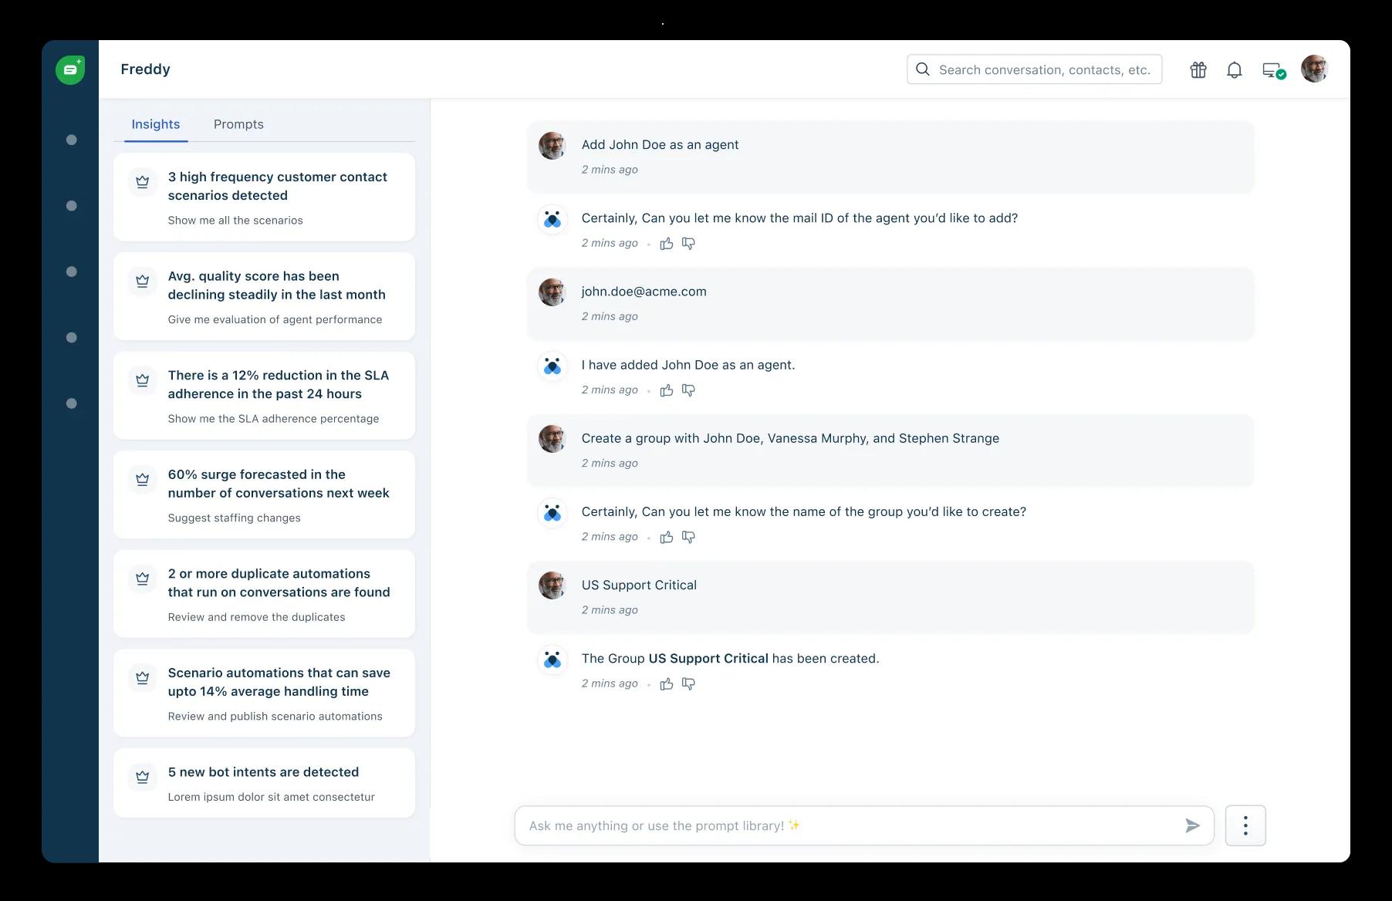This screenshot has height=901, width=1392.
Task: Open the gift box icon in header
Action: (1198, 70)
